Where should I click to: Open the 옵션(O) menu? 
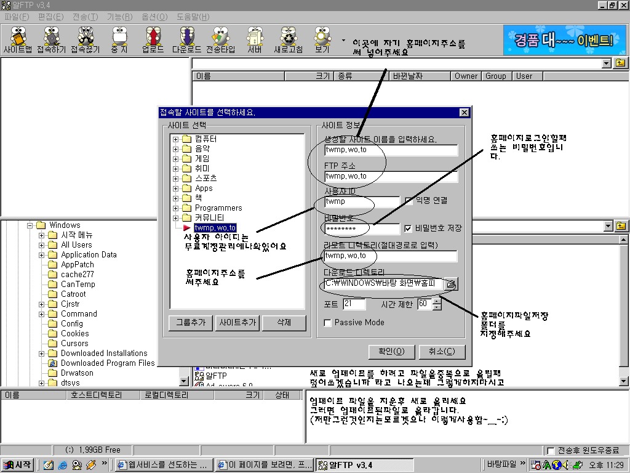(154, 17)
